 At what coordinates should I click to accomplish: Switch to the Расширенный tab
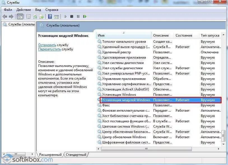click(x=50, y=155)
